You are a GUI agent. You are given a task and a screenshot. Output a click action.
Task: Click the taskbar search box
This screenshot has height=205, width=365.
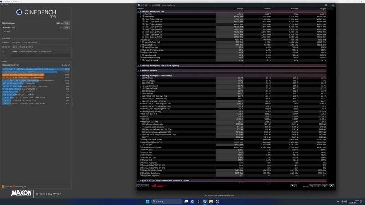167,201
